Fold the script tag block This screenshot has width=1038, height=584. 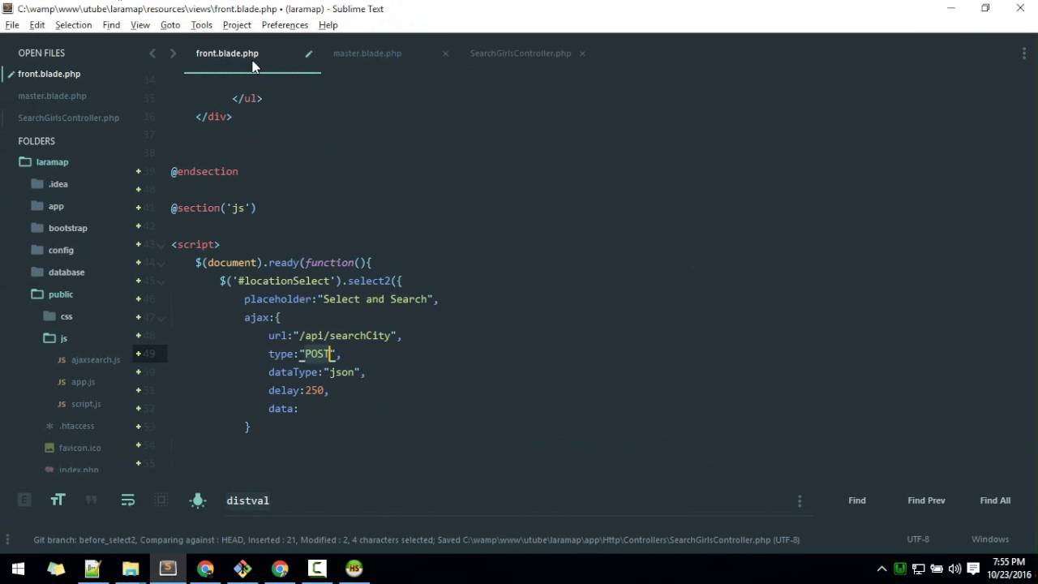(x=161, y=245)
